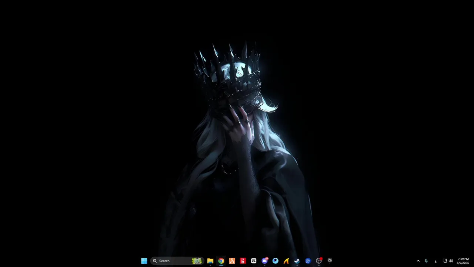The width and height of the screenshot is (474, 267).
Task: Click the taskbar Search box
Action: 177,261
